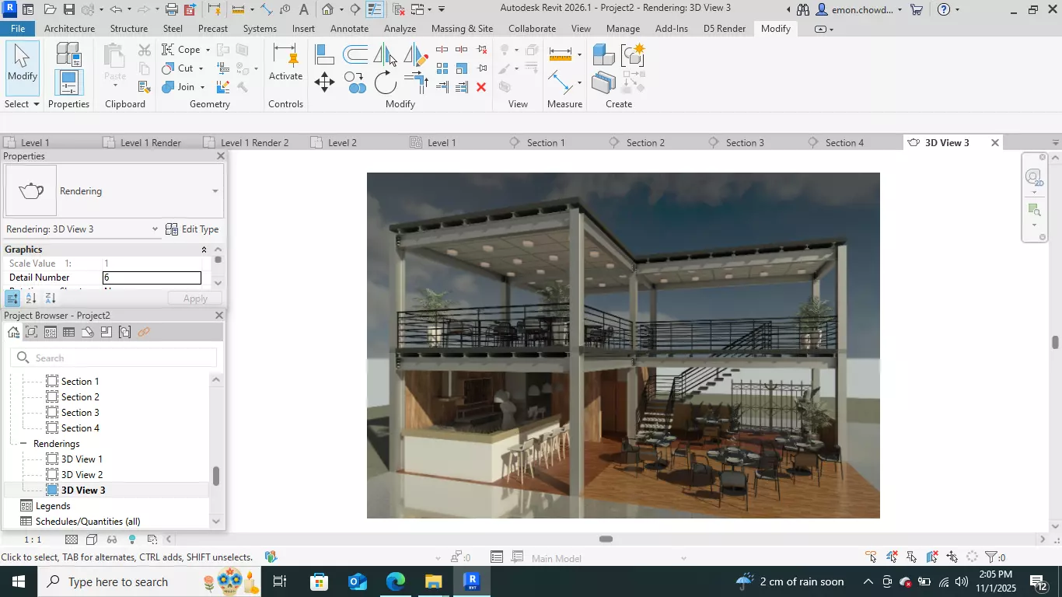1062x597 pixels.
Task: Click the Detail Number value field
Action: click(152, 278)
